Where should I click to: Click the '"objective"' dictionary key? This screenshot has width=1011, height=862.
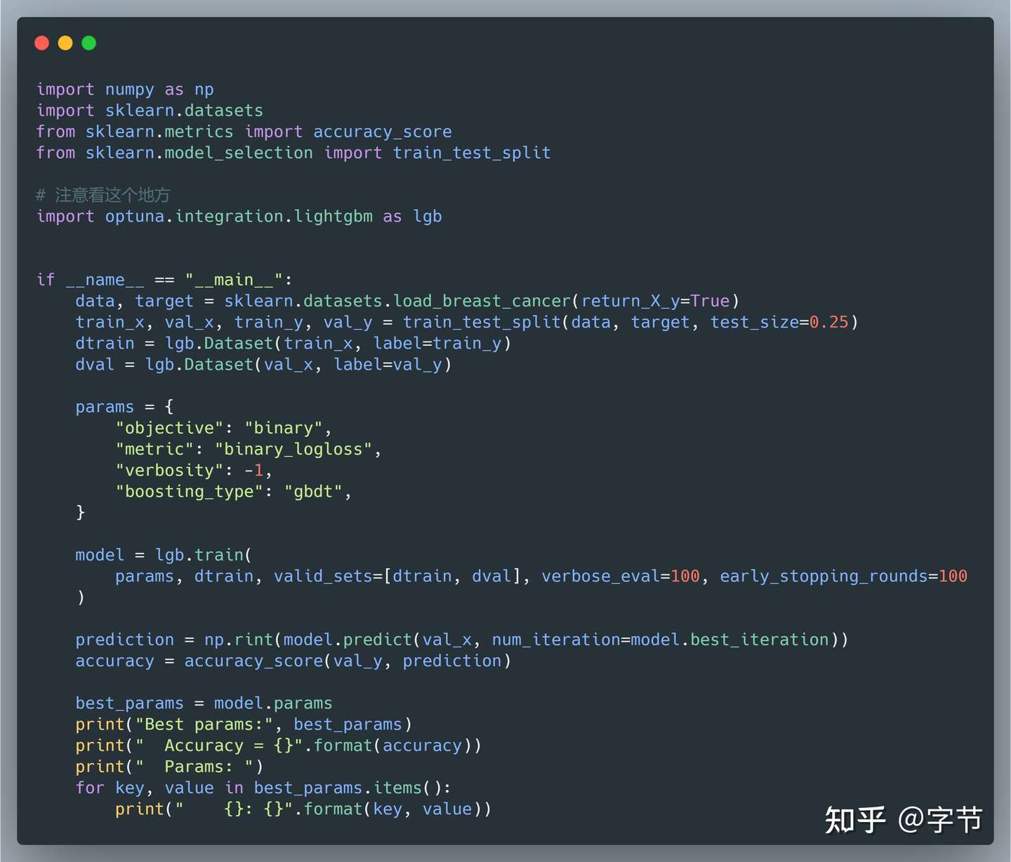(169, 428)
